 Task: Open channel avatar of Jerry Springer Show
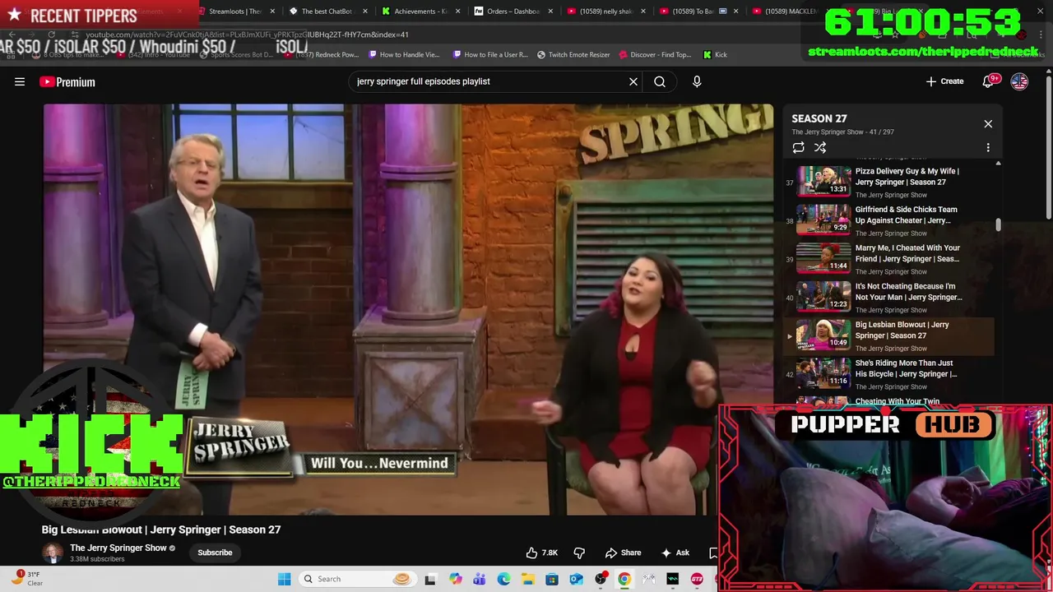53,553
